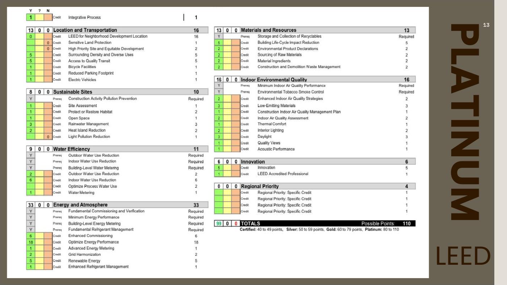The width and height of the screenshot is (507, 285).
Task: Select "Surrounding Density and Diverse Uses" credit
Action: point(101,55)
